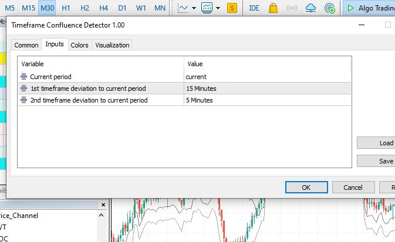Image resolution: width=395 pixels, height=242 pixels.
Task: Switch chart to H2 timeframe
Action: coord(85,8)
